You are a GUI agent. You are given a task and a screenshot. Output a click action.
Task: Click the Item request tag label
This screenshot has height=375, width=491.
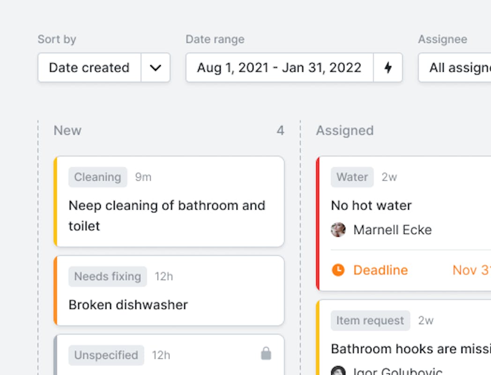coord(370,321)
